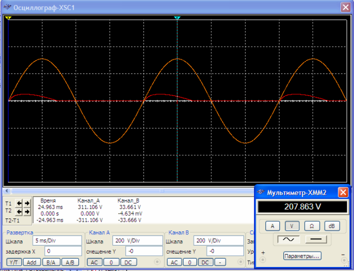This screenshot has width=354, height=271.
Task: Click oscilloscope scrollbar left arrow
Action: [7, 191]
